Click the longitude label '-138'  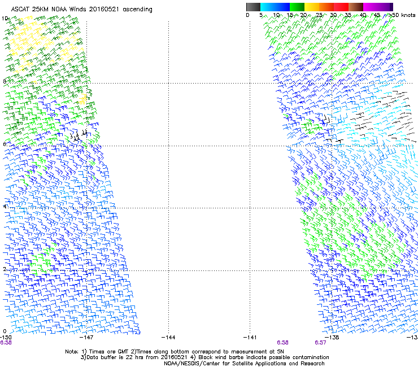pyautogui.click(x=332, y=338)
